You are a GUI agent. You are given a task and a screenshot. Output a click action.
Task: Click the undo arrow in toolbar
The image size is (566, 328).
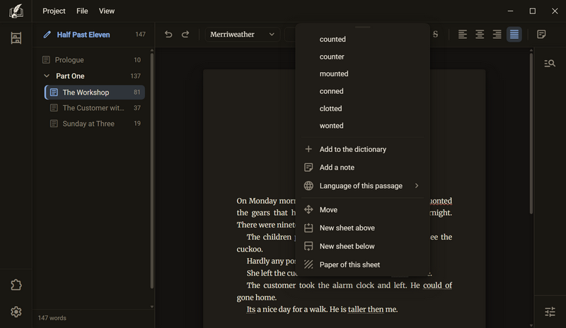[168, 34]
